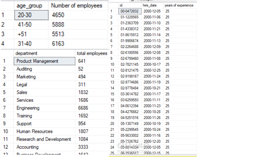This screenshot has height=157, width=267.
Task: Select the Product Management department cell
Action: 44,61
